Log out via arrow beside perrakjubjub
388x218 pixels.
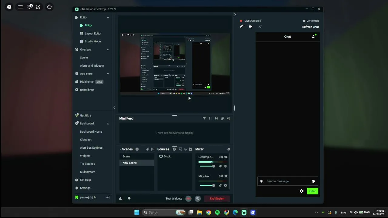(x=108, y=197)
